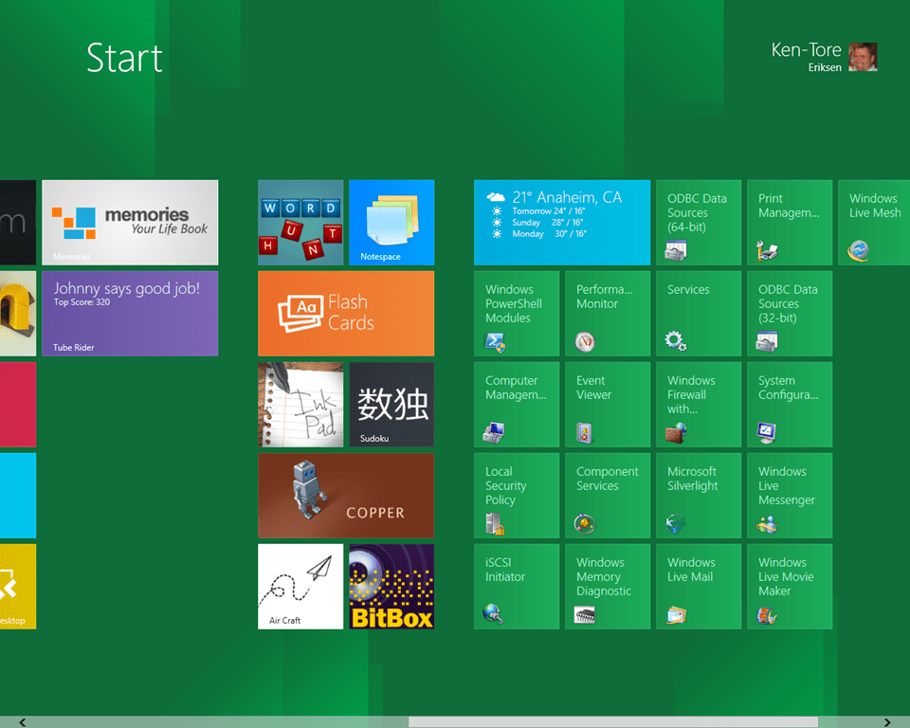Open Windows PowerShell Modules tile
The width and height of the screenshot is (910, 728).
pyautogui.click(x=517, y=314)
